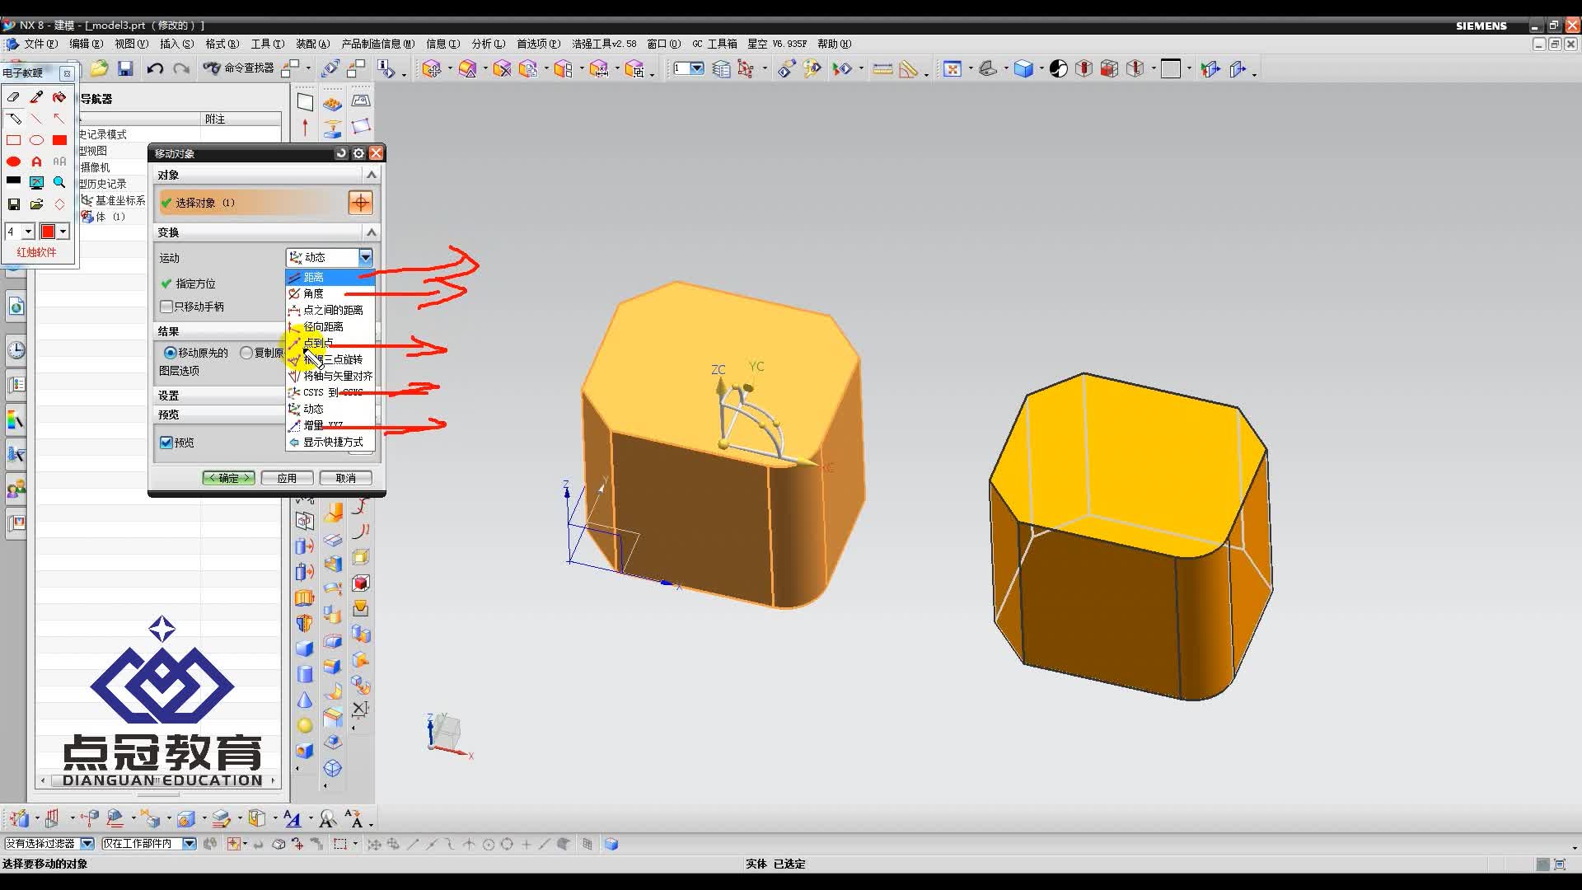Select the magnifier tool in annotation palette
The height and width of the screenshot is (890, 1582).
pos(59,182)
